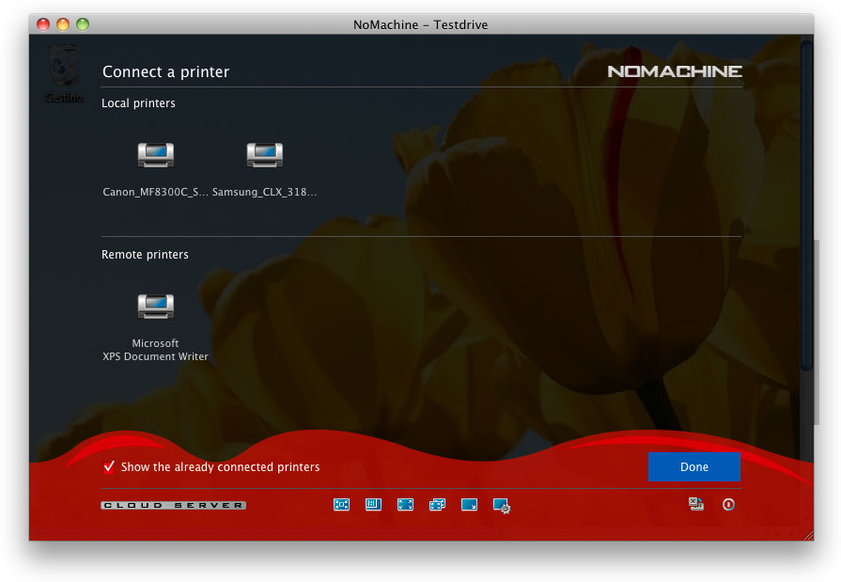Click the minimize-to-tray icon at bottom right

pos(696,505)
